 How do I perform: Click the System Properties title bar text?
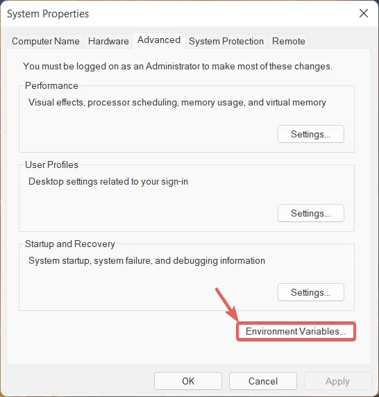(48, 14)
